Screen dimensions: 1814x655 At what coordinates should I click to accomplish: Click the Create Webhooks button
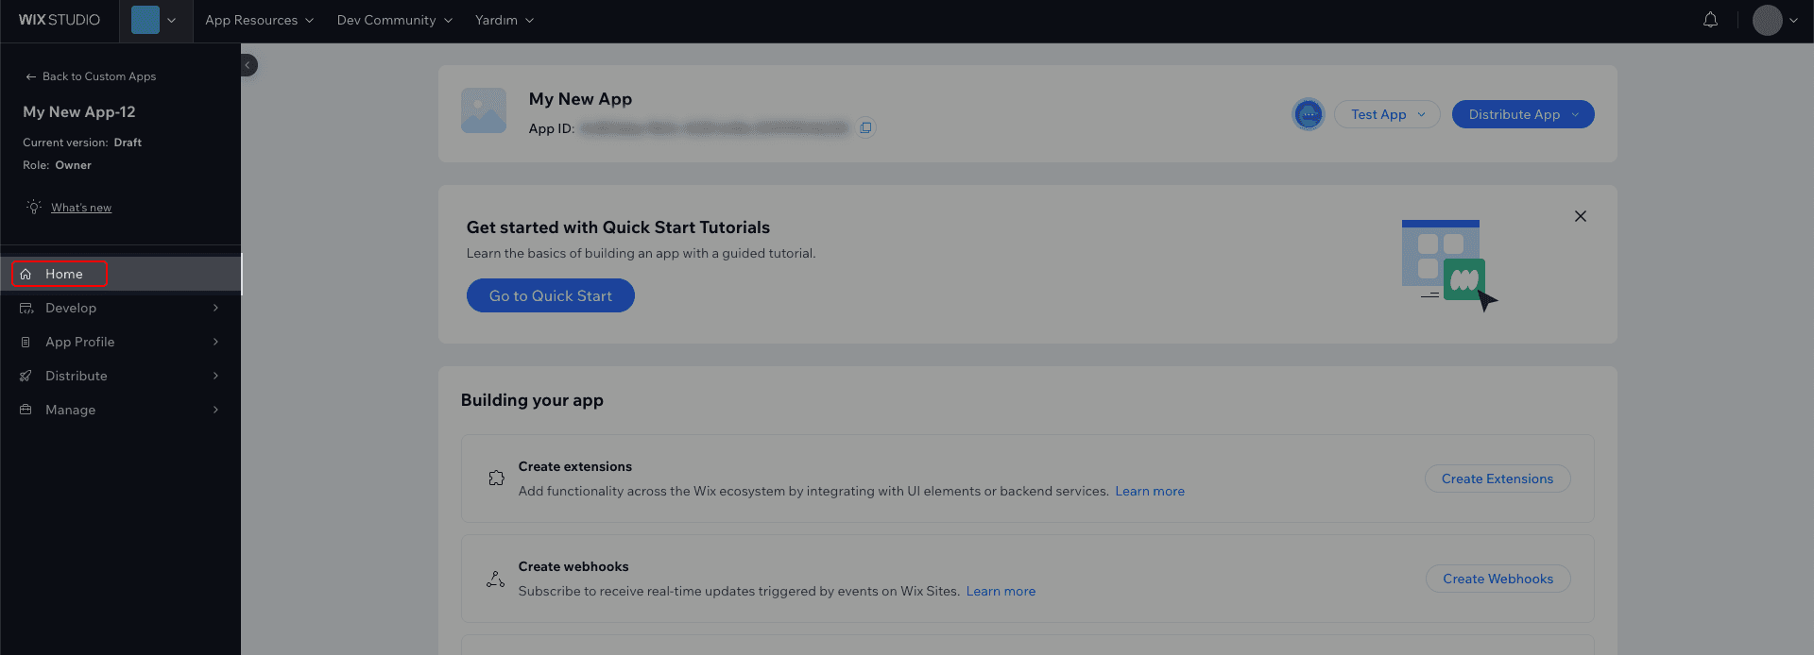[1497, 579]
